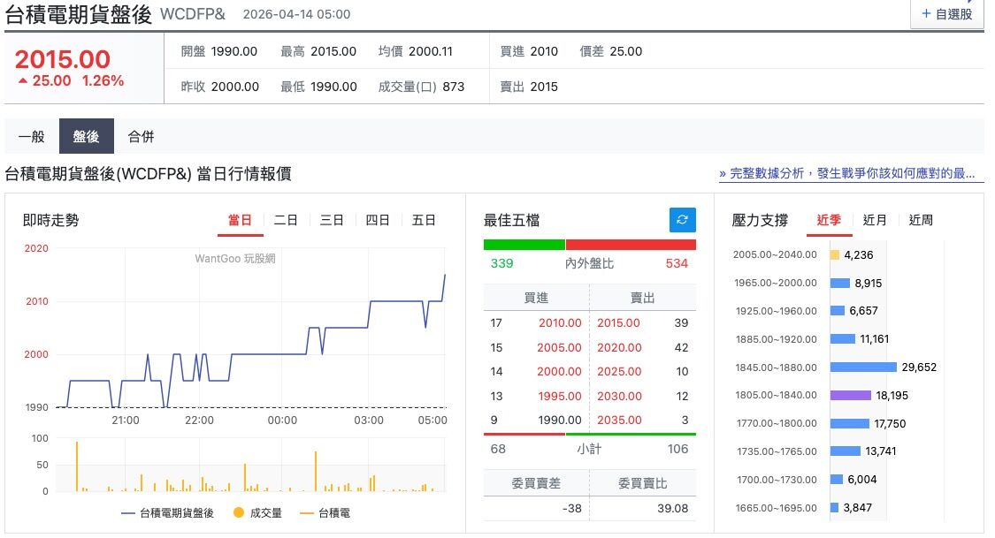Click the 2015.00 best ask price

pos(619,323)
